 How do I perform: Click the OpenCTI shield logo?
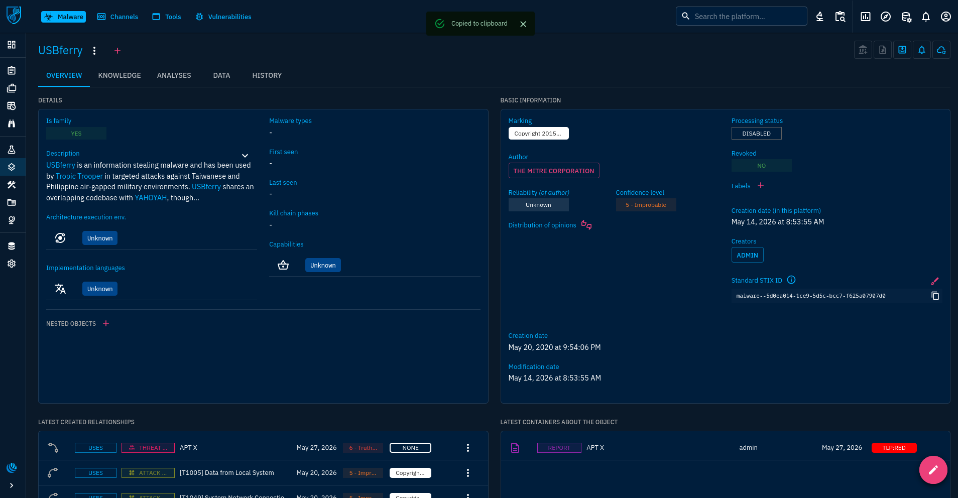(x=14, y=15)
